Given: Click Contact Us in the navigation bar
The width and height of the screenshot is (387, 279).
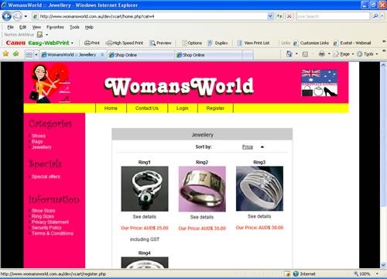Looking at the screenshot, I should click(x=147, y=108).
